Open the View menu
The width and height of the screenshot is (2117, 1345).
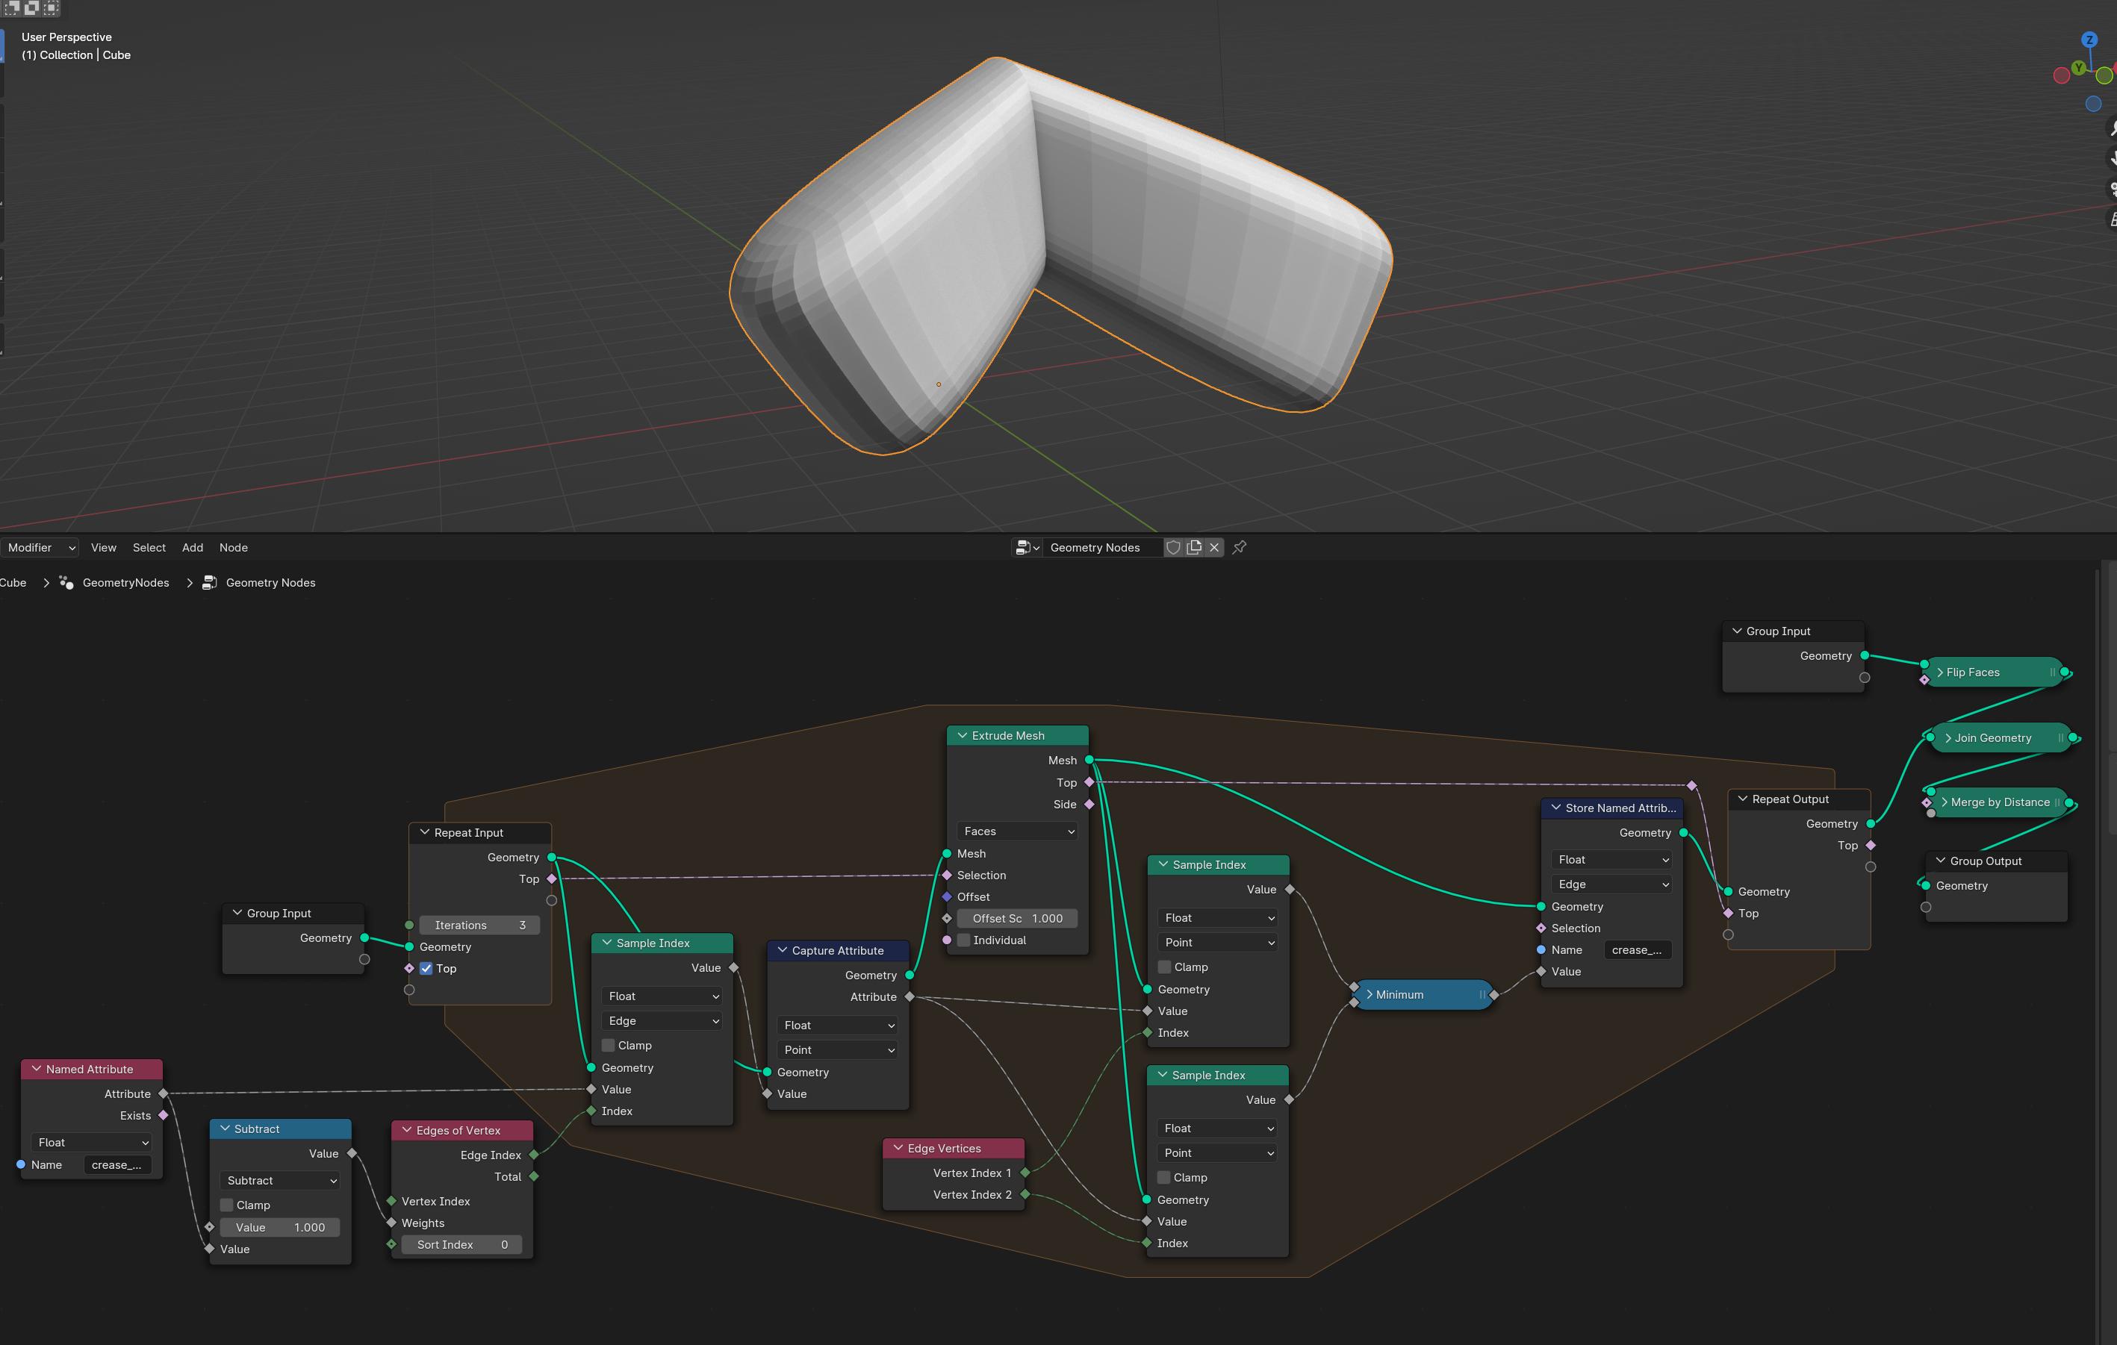pos(104,547)
